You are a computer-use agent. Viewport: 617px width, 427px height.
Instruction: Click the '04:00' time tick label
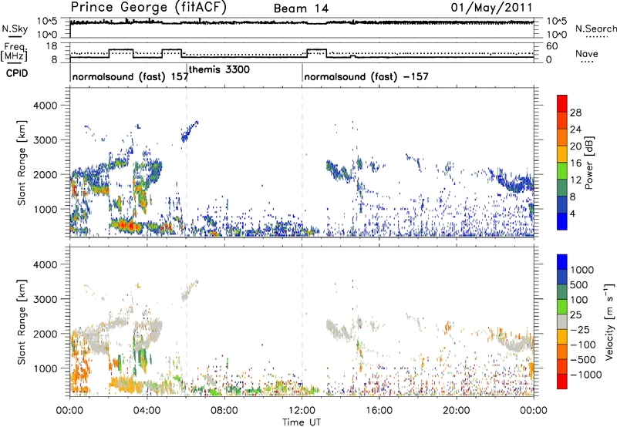click(147, 411)
